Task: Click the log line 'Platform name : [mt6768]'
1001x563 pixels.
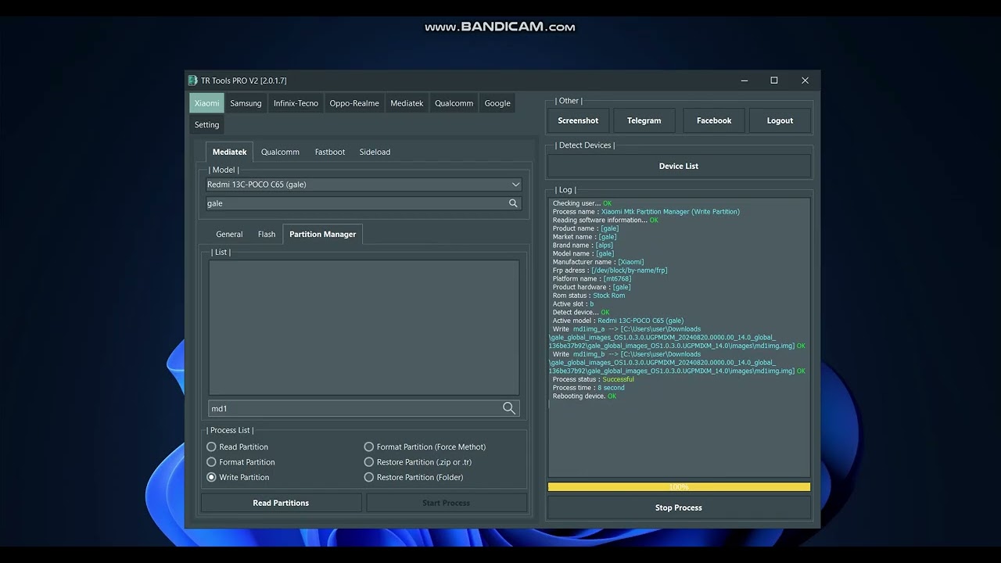Action: [x=592, y=278]
